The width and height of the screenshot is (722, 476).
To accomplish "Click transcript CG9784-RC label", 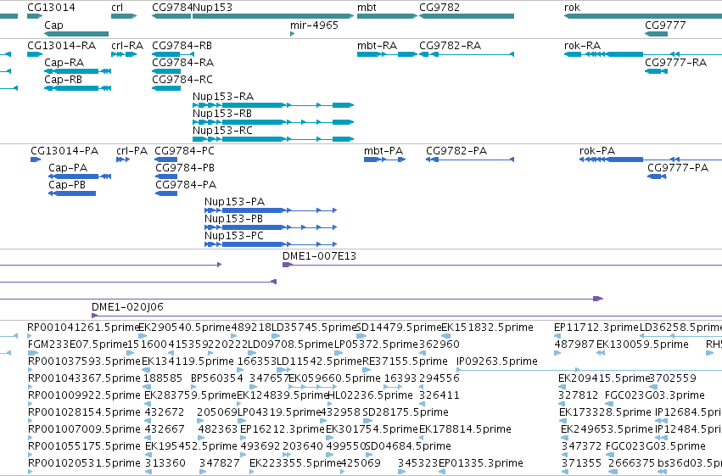I will (x=182, y=80).
